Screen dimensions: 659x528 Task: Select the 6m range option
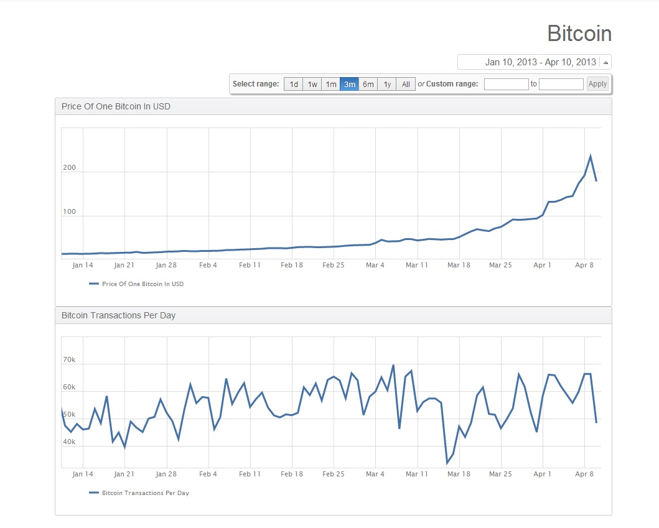pyautogui.click(x=368, y=84)
